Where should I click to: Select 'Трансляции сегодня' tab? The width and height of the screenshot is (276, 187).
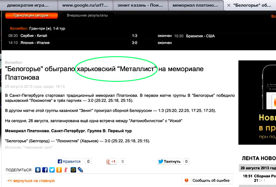coord(31,16)
